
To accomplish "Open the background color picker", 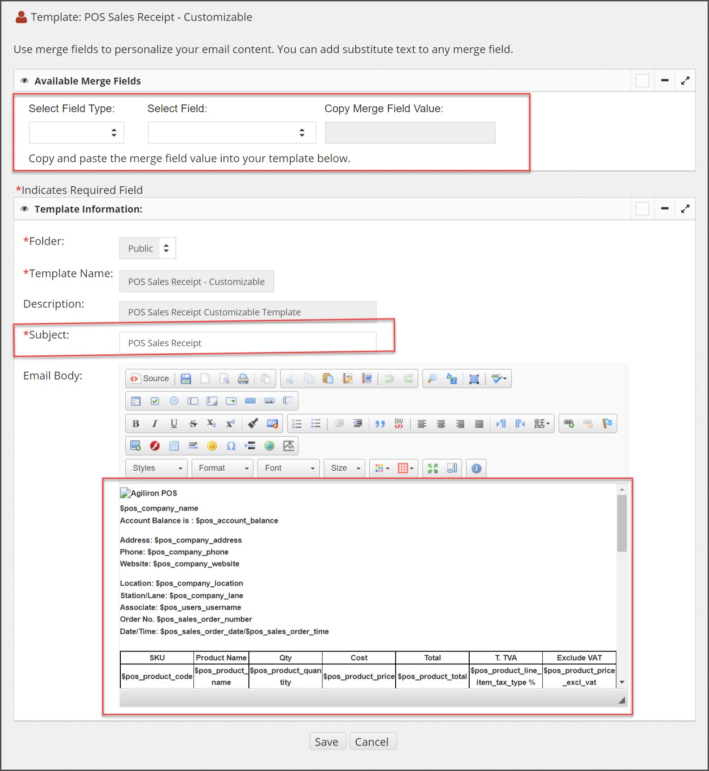I will [405, 468].
